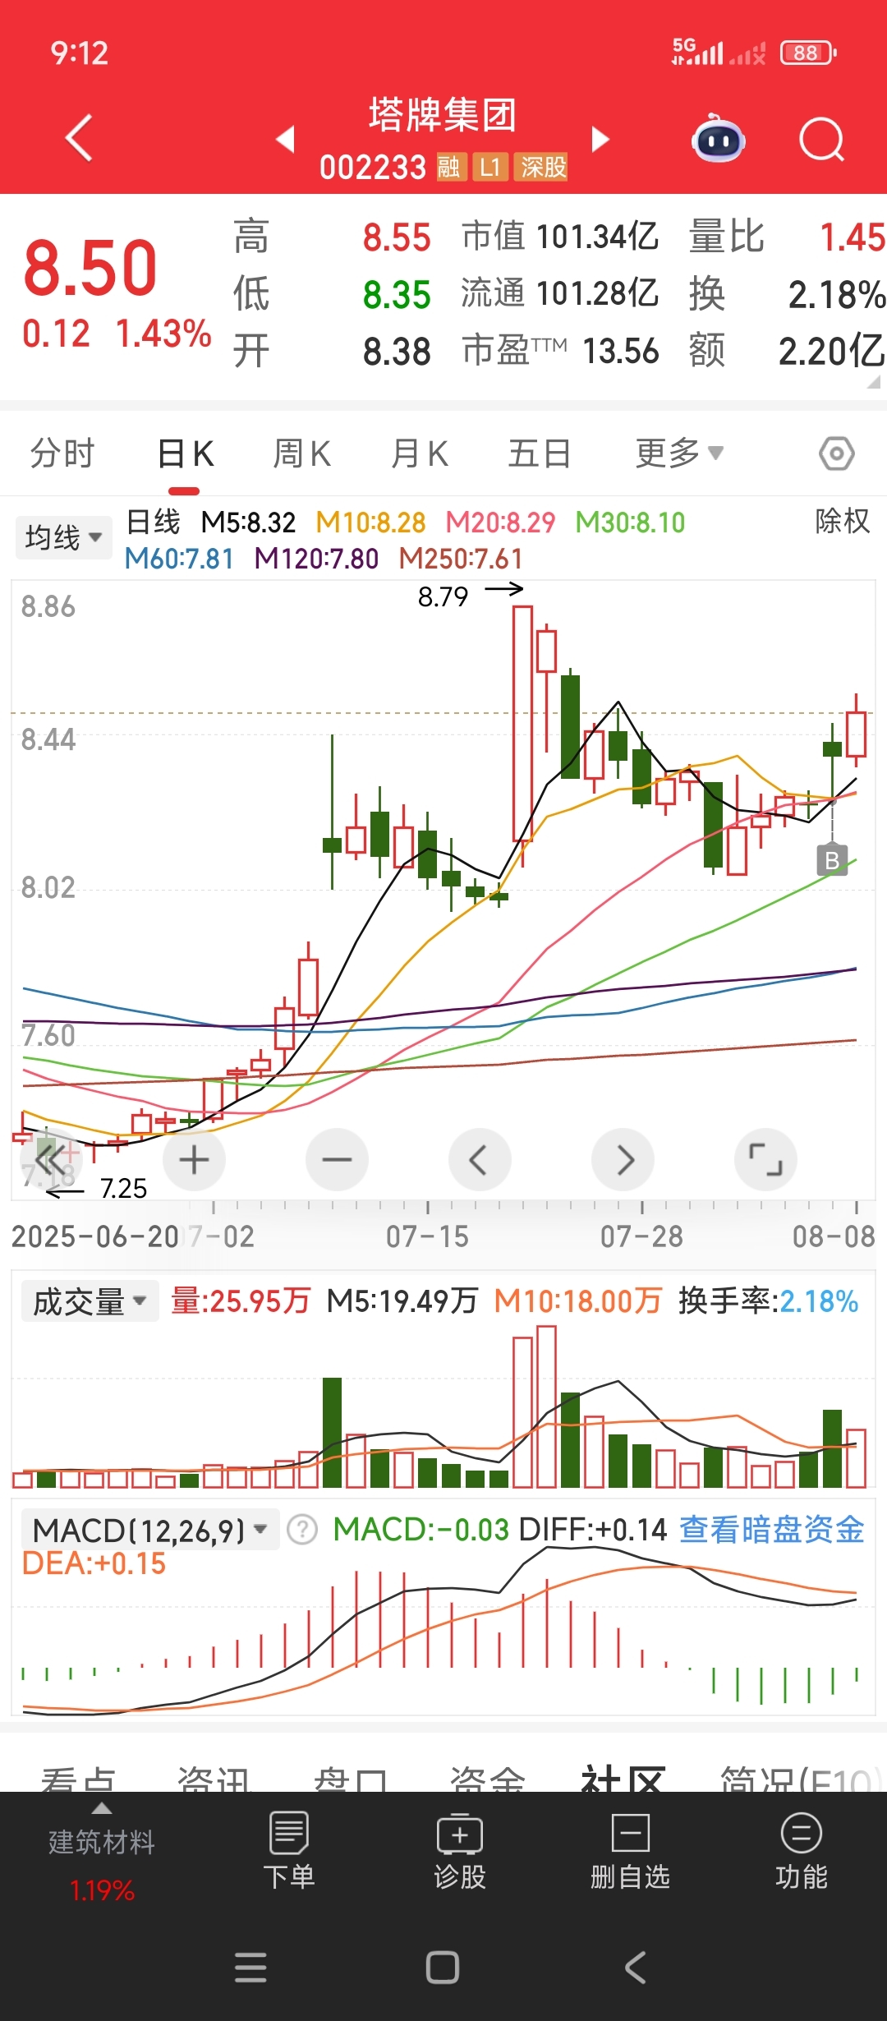This screenshot has height=2021, width=887.
Task: Tap sector change 1.19% in bottom bar
Action: (102, 1890)
